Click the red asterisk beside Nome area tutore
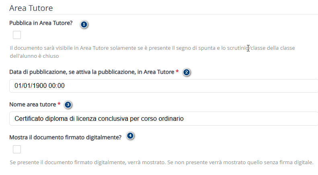Image resolution: width=318 pixels, height=175 pixels. pyautogui.click(x=59, y=104)
